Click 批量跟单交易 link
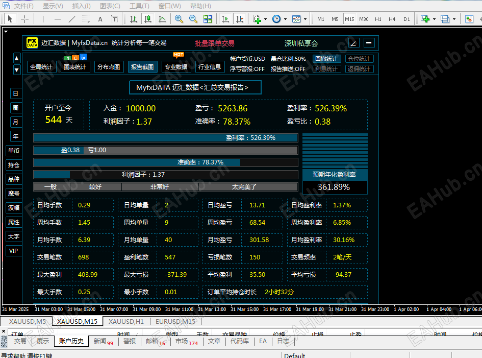482x358 pixels. (x=215, y=43)
